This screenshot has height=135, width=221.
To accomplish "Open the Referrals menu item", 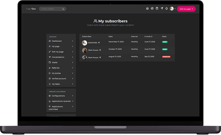I will click(61, 68).
